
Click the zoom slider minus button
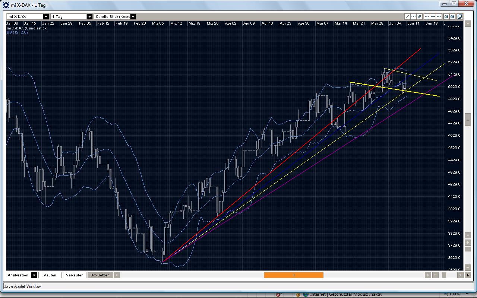[x=435, y=275]
